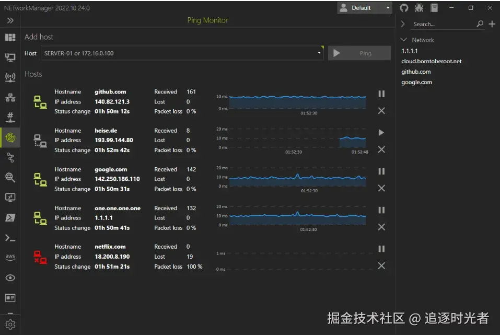Click IP address 193.99.144.80
The width and height of the screenshot is (500, 336).
tap(114, 140)
